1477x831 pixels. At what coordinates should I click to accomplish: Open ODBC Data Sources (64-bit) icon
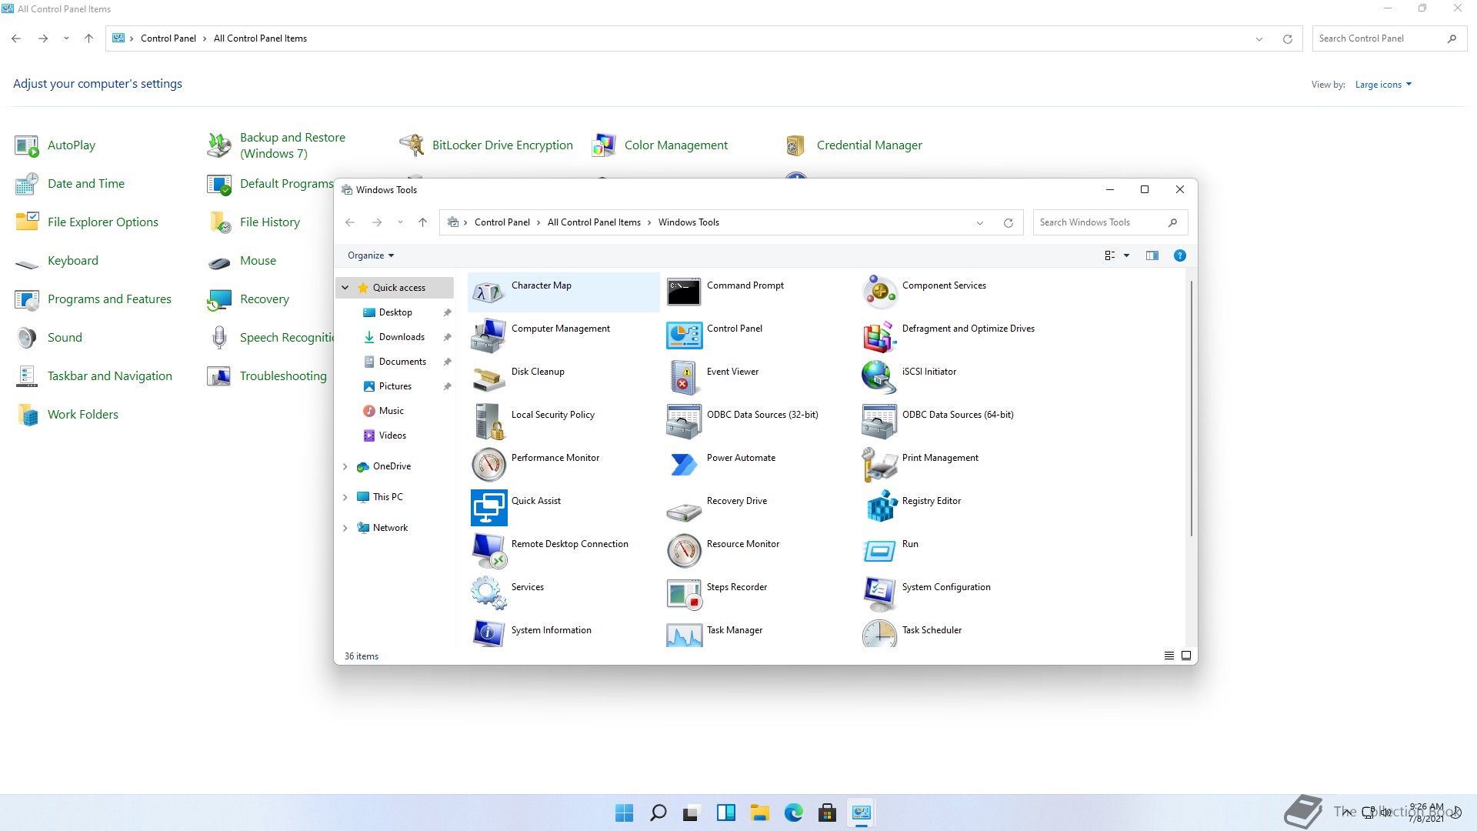pyautogui.click(x=879, y=422)
